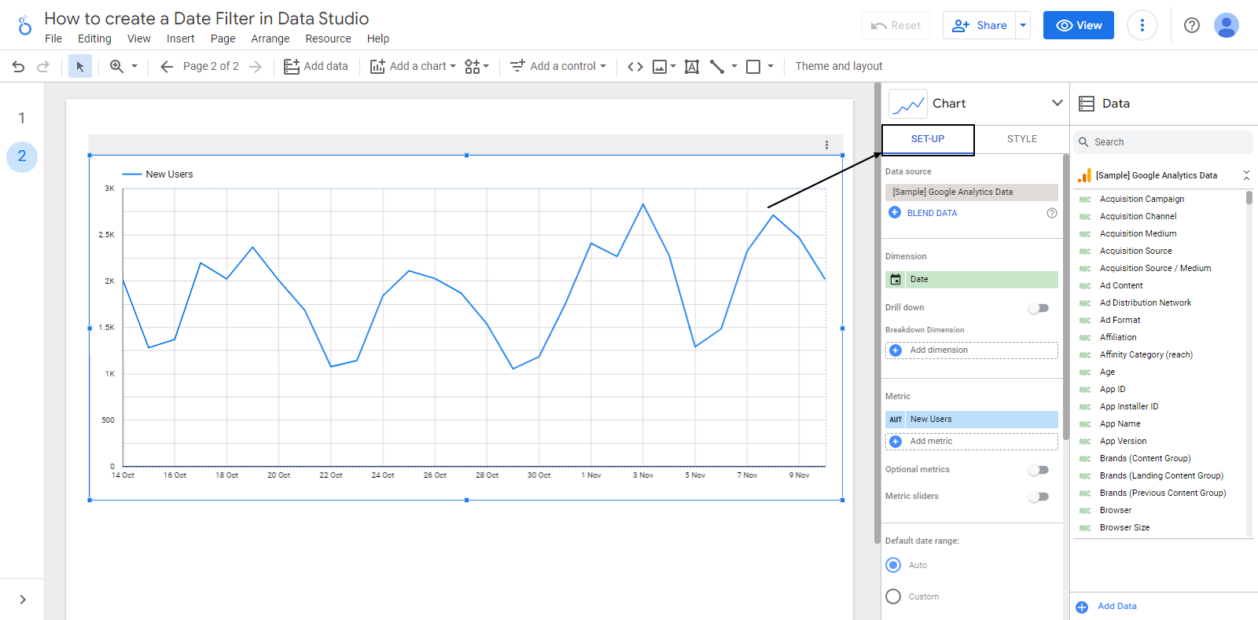Expand the image insert dropdown arrow
This screenshot has height=620, width=1258.
673,67
